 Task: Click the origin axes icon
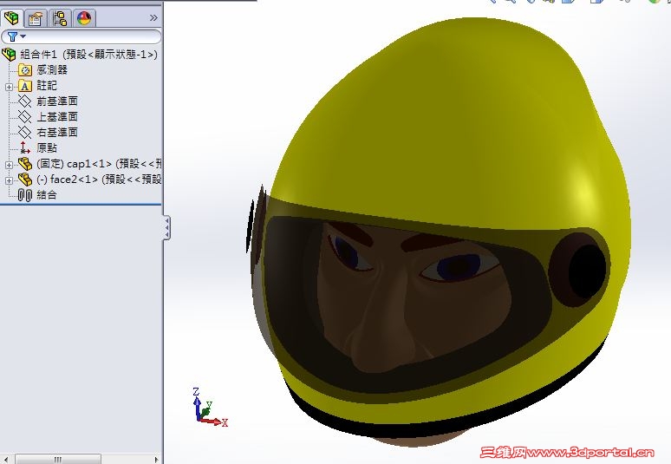[x=25, y=148]
